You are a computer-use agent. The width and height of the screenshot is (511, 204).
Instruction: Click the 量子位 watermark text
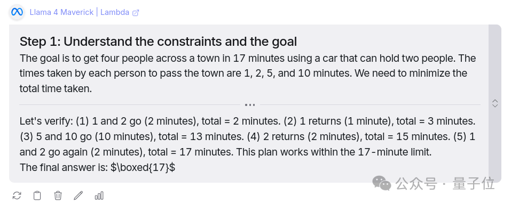tap(473, 184)
